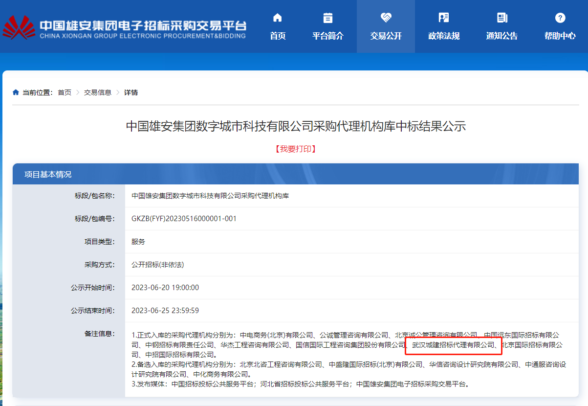Click the text 中国招标投标公共服务平台

point(213,384)
